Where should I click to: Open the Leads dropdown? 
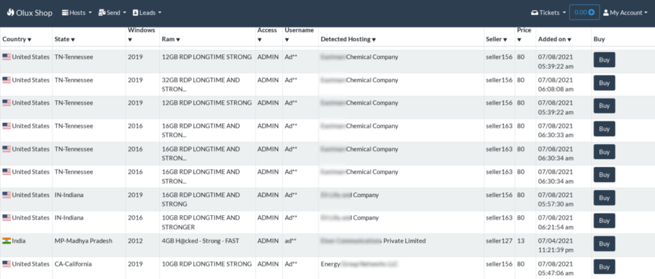click(x=147, y=13)
